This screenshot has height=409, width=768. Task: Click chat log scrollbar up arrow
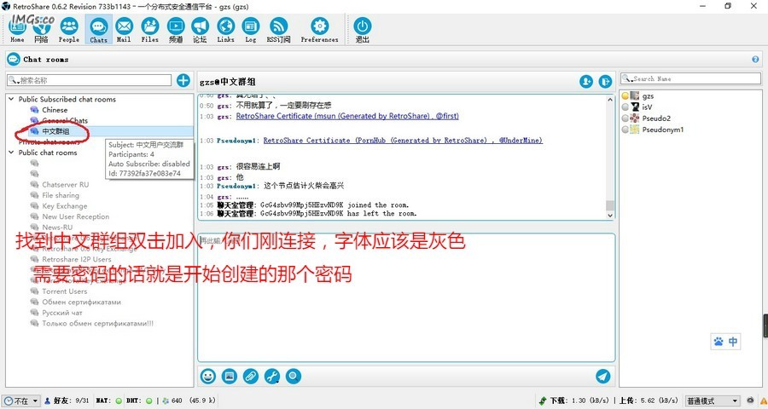coord(610,100)
